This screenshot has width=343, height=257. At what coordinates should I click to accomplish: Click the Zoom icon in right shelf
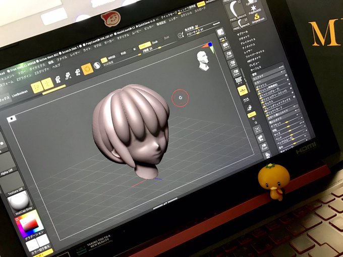tap(228, 54)
